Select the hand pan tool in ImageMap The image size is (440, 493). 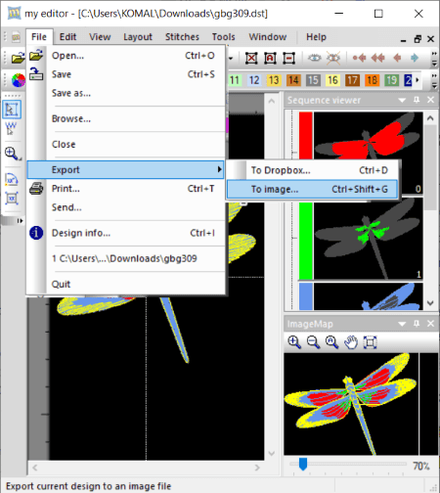[351, 342]
